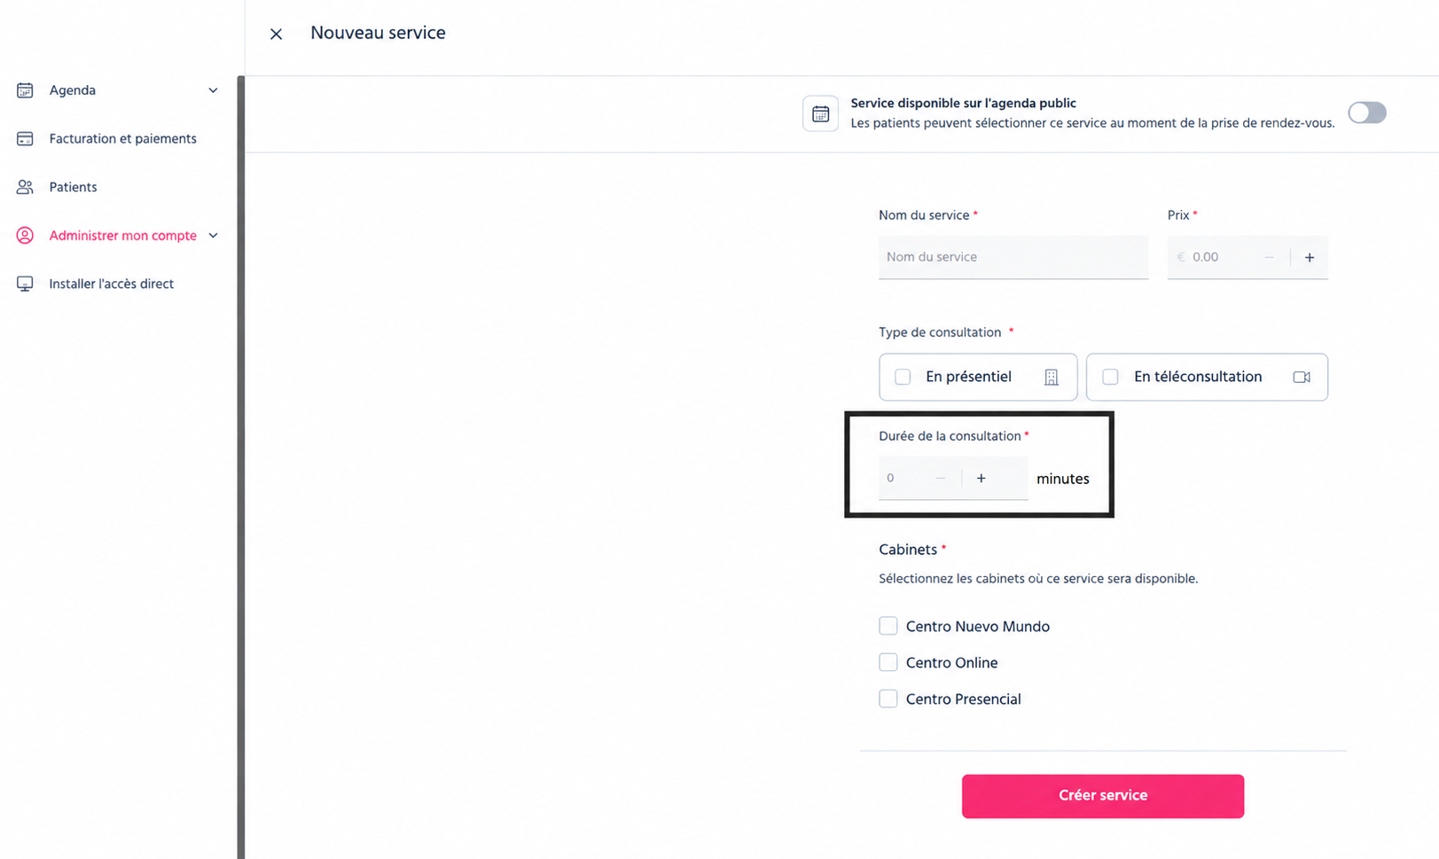
Task: Click the Facturation et paiements card icon
Action: tap(25, 139)
